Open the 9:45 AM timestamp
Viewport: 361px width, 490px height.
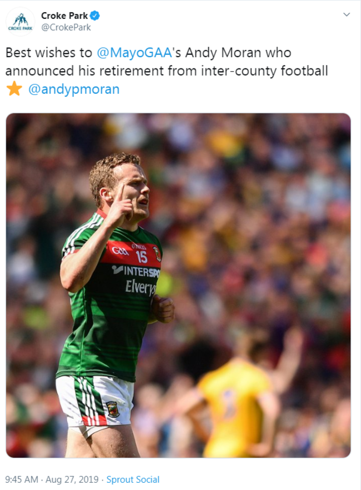22,479
